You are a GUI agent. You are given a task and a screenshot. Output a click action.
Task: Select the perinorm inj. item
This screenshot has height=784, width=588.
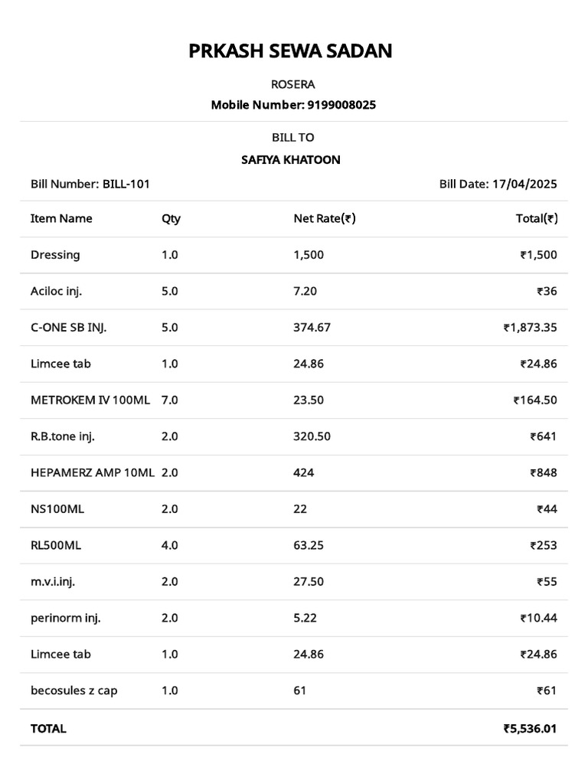[x=66, y=619]
